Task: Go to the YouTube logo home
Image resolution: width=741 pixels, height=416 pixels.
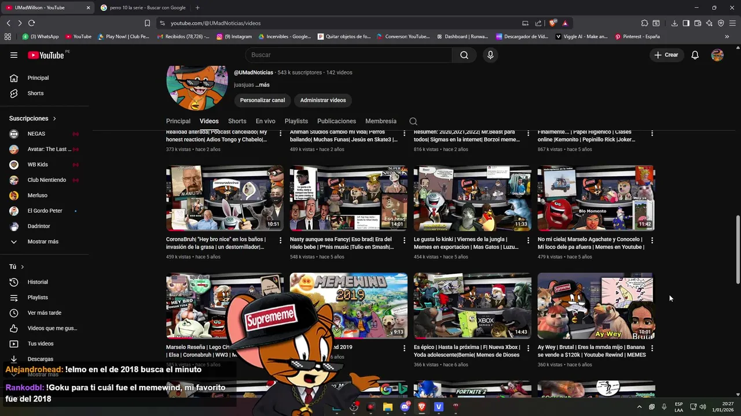Action: pyautogui.click(x=46, y=55)
